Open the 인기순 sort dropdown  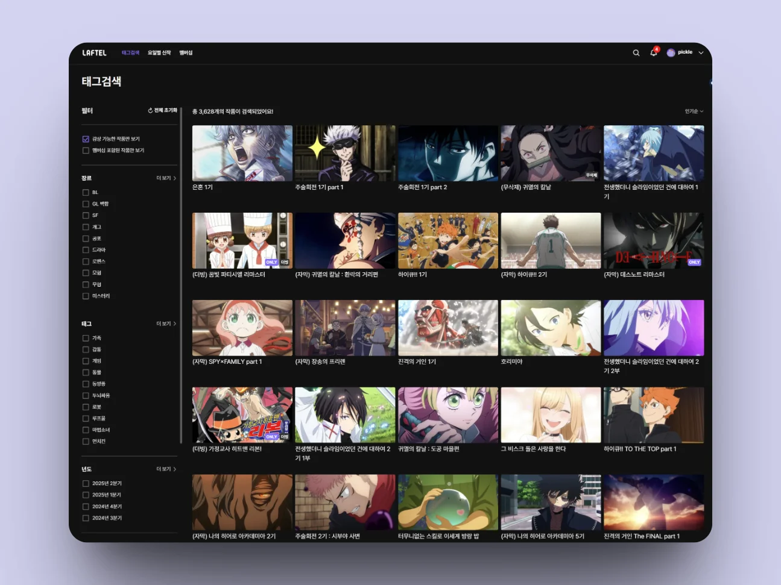point(694,111)
